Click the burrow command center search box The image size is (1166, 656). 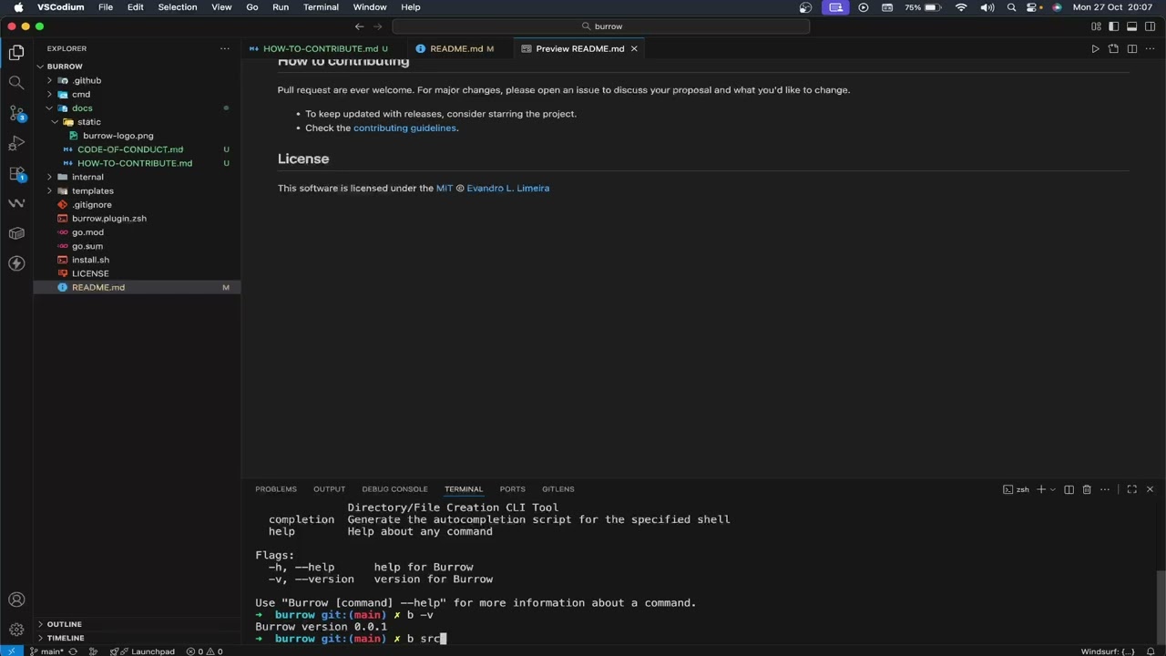tap(601, 26)
